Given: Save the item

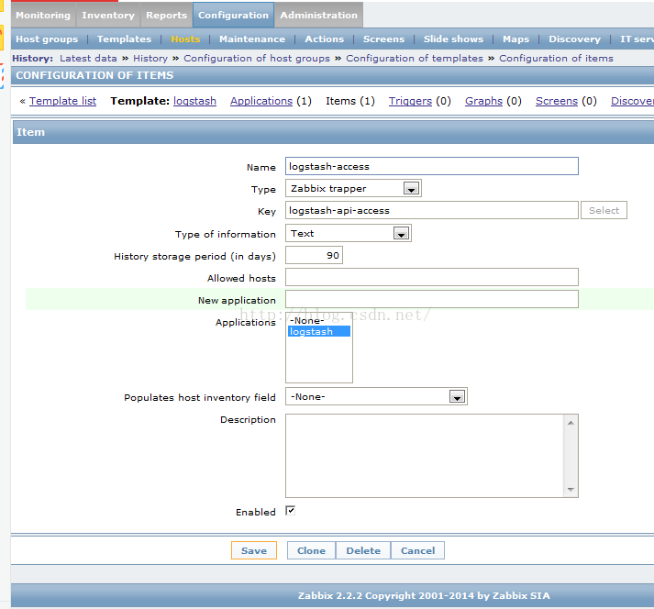Looking at the screenshot, I should tap(254, 550).
